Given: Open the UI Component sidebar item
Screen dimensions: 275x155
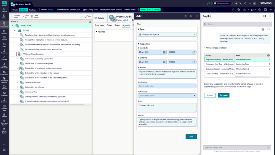Looking at the screenshot, I should tap(4, 24).
